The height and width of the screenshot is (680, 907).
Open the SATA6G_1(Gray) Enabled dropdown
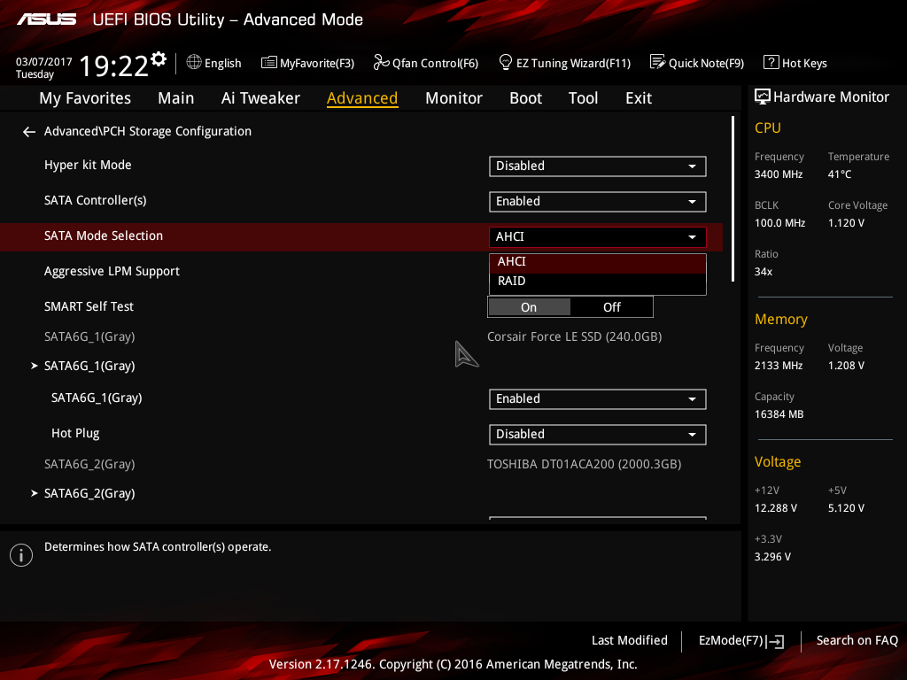(598, 399)
